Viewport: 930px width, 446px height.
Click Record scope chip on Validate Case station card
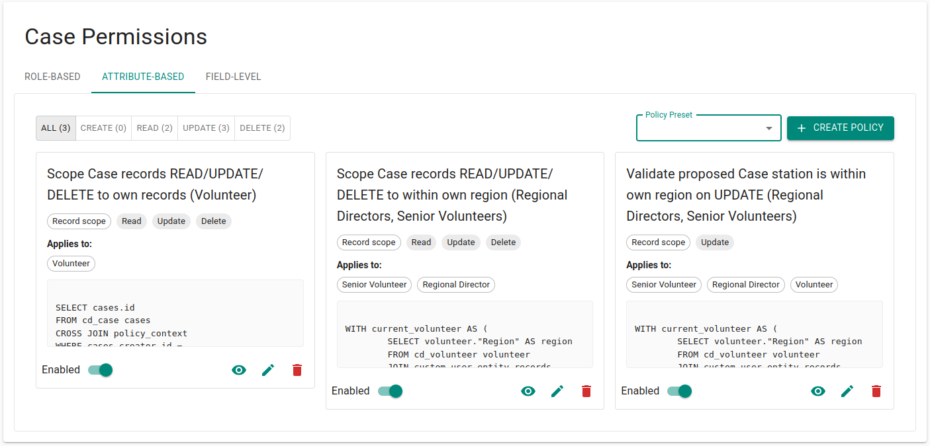(x=659, y=242)
